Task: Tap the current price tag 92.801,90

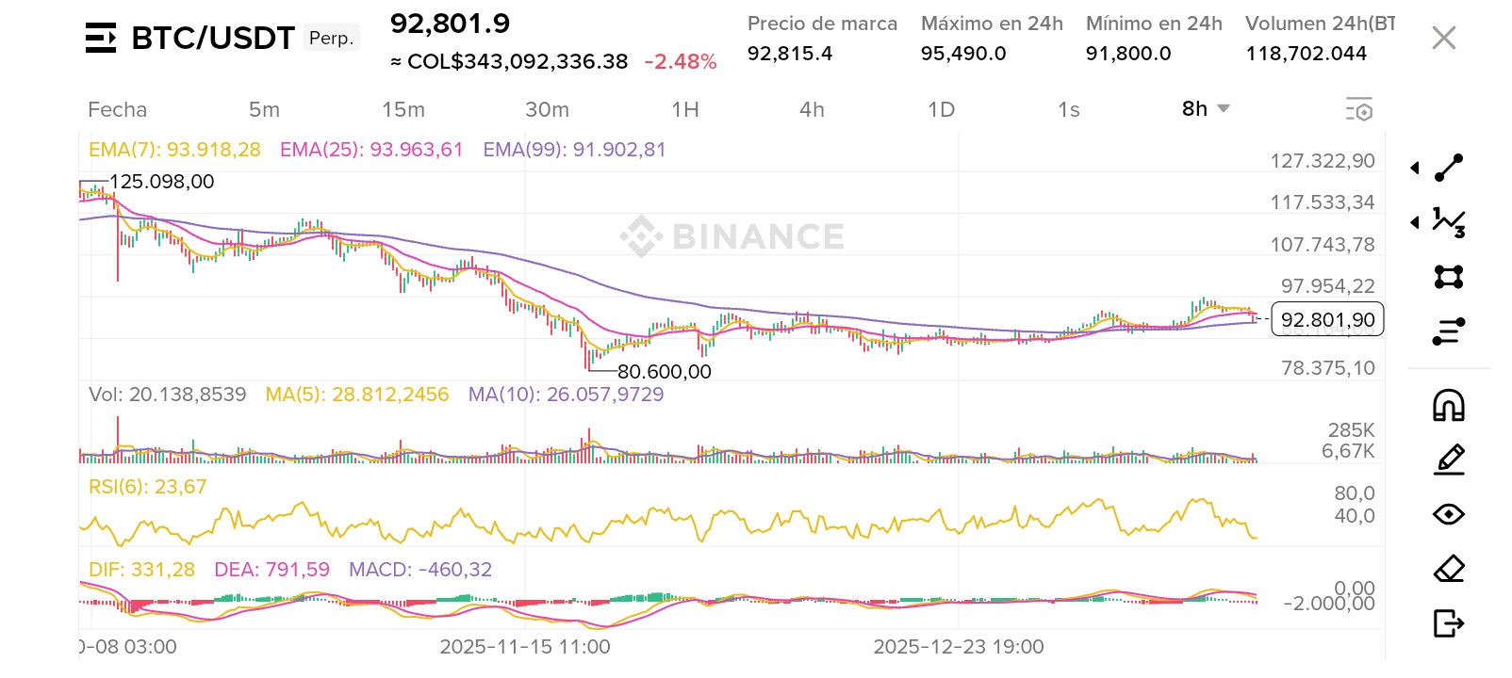Action: pyautogui.click(x=1327, y=320)
